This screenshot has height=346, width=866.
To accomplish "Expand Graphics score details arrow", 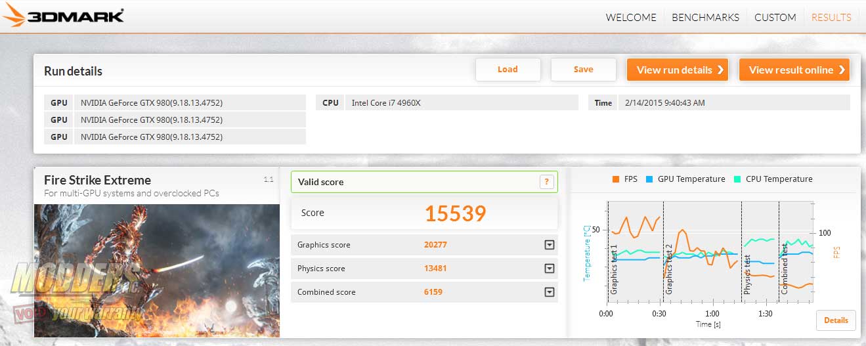I will pyautogui.click(x=550, y=245).
